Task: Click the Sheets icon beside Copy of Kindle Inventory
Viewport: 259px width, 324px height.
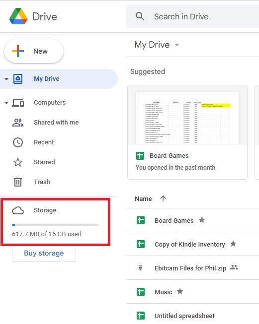Action: [141, 244]
